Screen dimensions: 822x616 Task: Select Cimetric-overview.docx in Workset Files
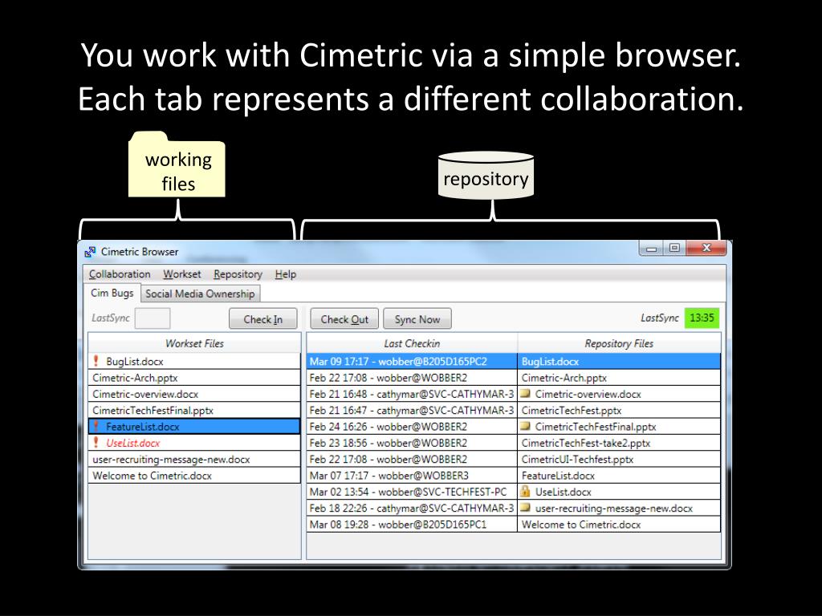pyautogui.click(x=194, y=394)
